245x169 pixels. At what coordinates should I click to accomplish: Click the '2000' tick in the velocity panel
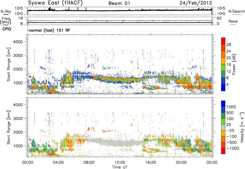click(18, 132)
